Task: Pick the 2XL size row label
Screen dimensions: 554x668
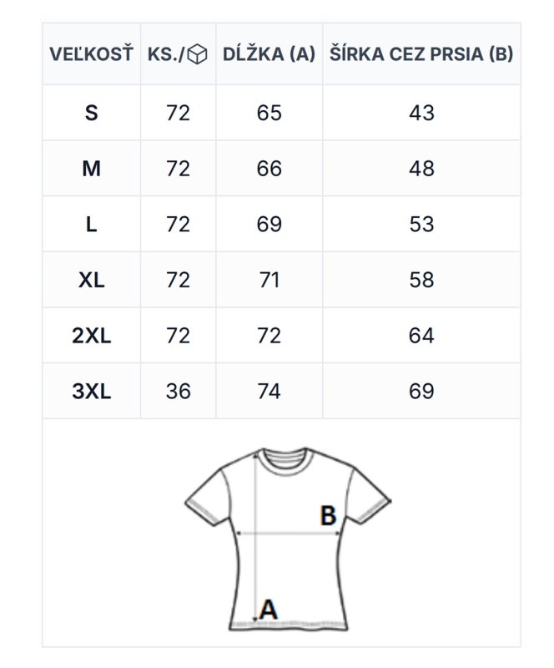Action: (91, 336)
